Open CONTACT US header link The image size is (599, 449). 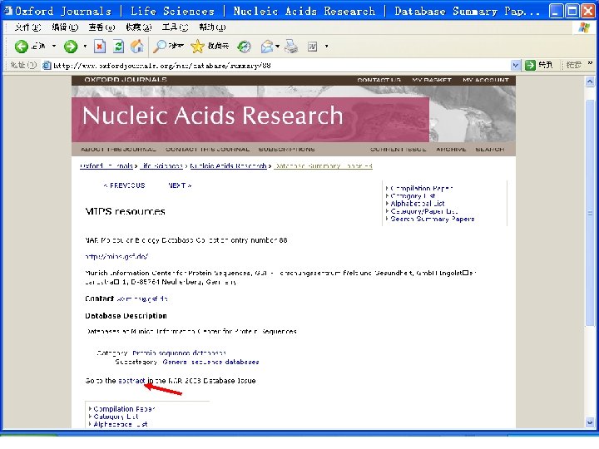379,80
